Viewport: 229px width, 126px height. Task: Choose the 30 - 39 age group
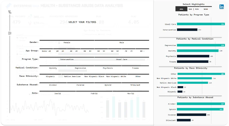(x=74, y=51)
